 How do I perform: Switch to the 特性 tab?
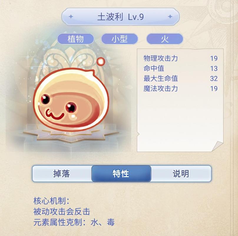pos(121,173)
